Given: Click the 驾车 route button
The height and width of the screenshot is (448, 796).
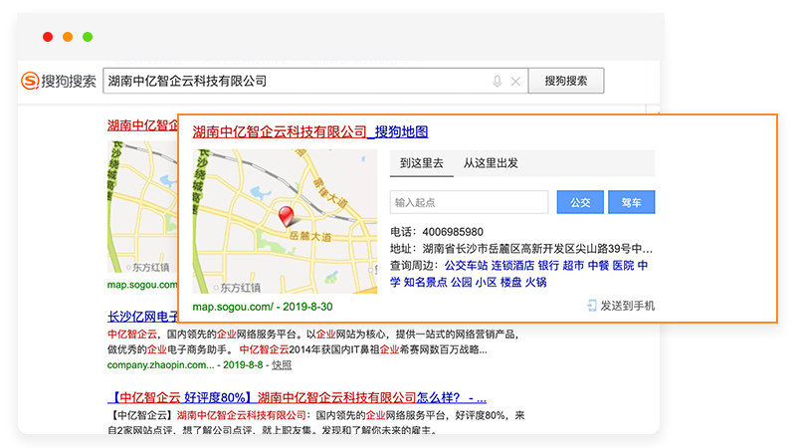Looking at the screenshot, I should pyautogui.click(x=631, y=202).
